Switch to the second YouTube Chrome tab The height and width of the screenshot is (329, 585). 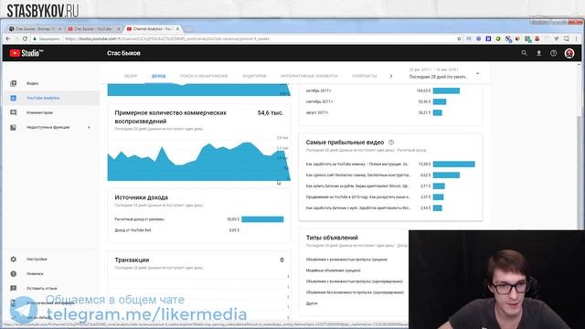[93, 28]
